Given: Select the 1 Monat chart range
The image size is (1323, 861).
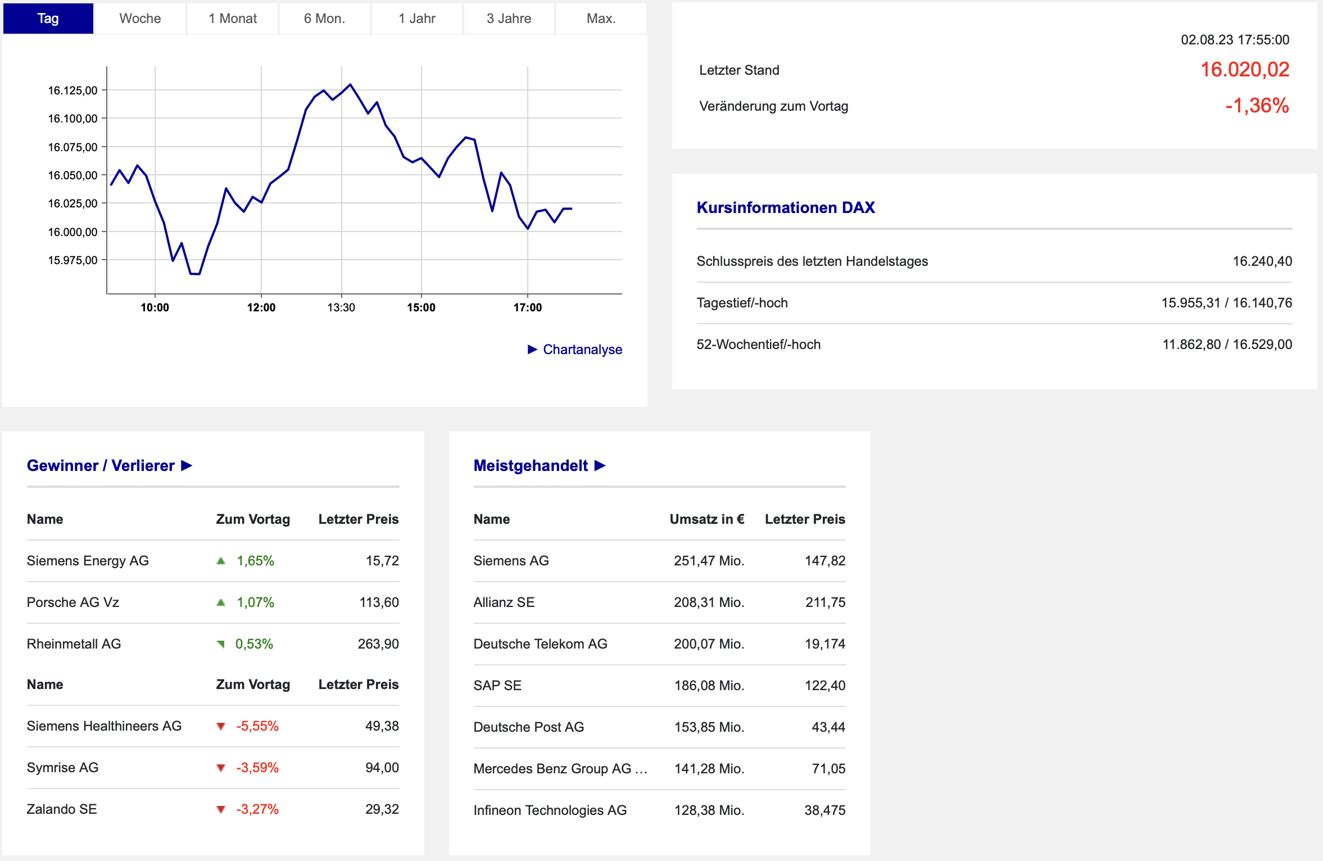Looking at the screenshot, I should pos(232,19).
